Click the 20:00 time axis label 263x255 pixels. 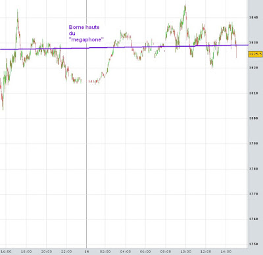click(x=47, y=252)
